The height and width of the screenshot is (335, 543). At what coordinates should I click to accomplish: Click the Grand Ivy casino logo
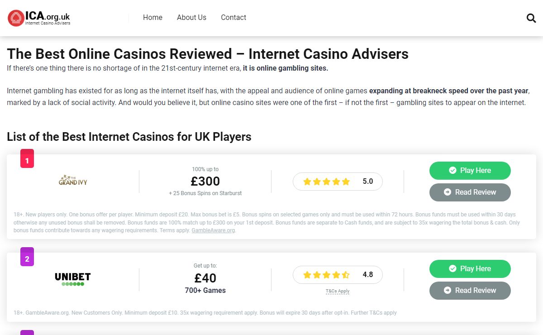(x=73, y=181)
